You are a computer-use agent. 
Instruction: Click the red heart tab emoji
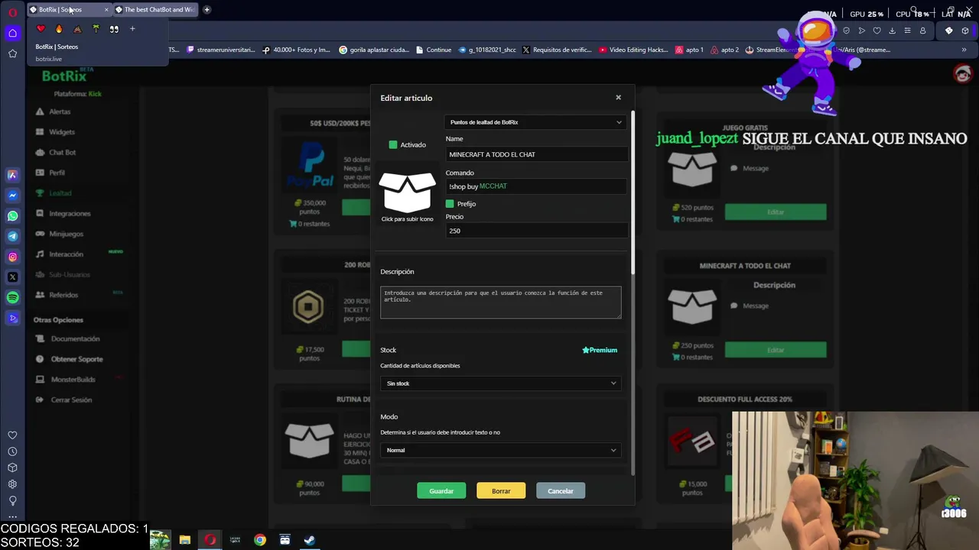tap(41, 29)
